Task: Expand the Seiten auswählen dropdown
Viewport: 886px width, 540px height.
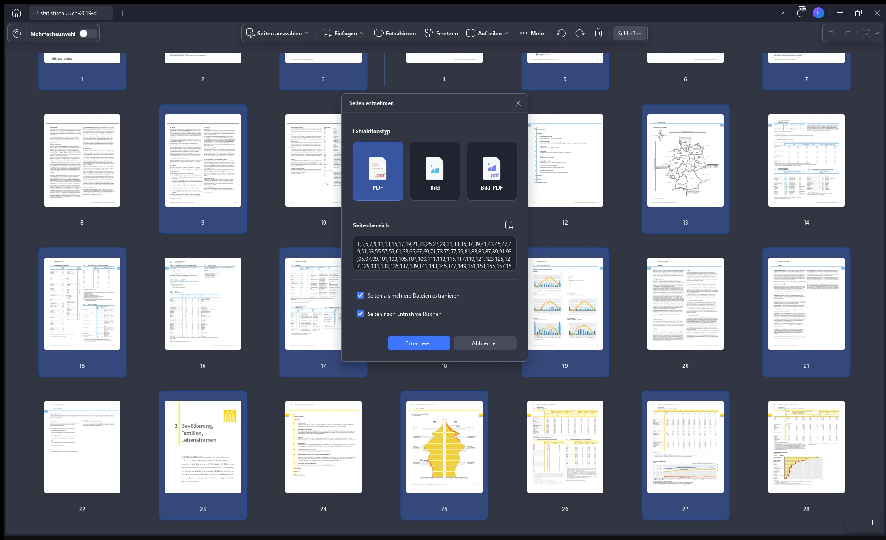Action: (278, 33)
